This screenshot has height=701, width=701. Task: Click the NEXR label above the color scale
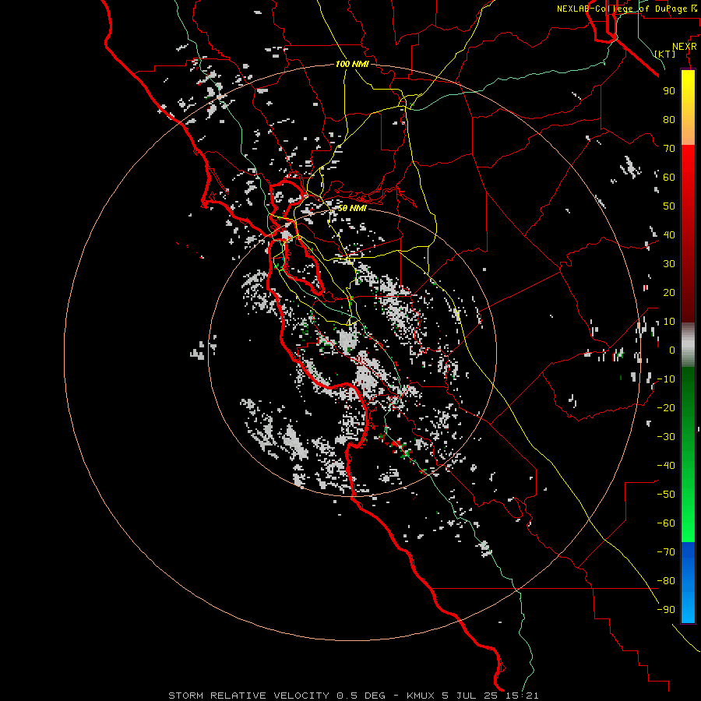(685, 47)
